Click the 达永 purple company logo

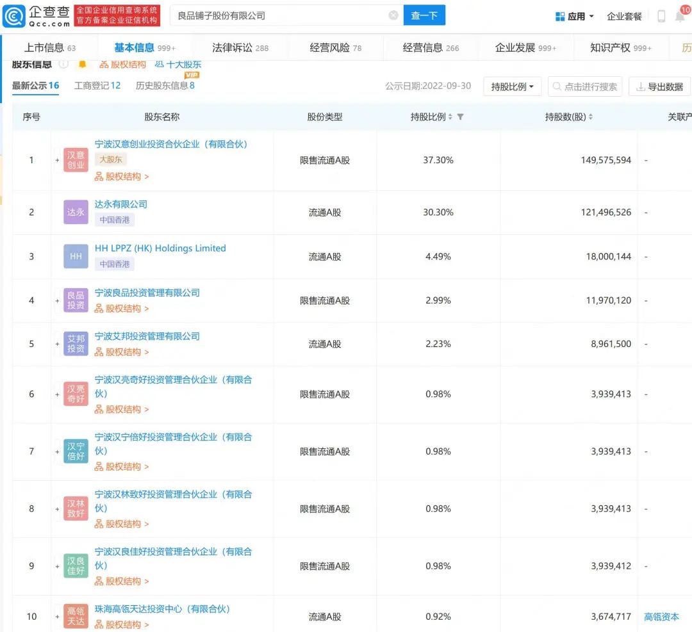click(76, 212)
